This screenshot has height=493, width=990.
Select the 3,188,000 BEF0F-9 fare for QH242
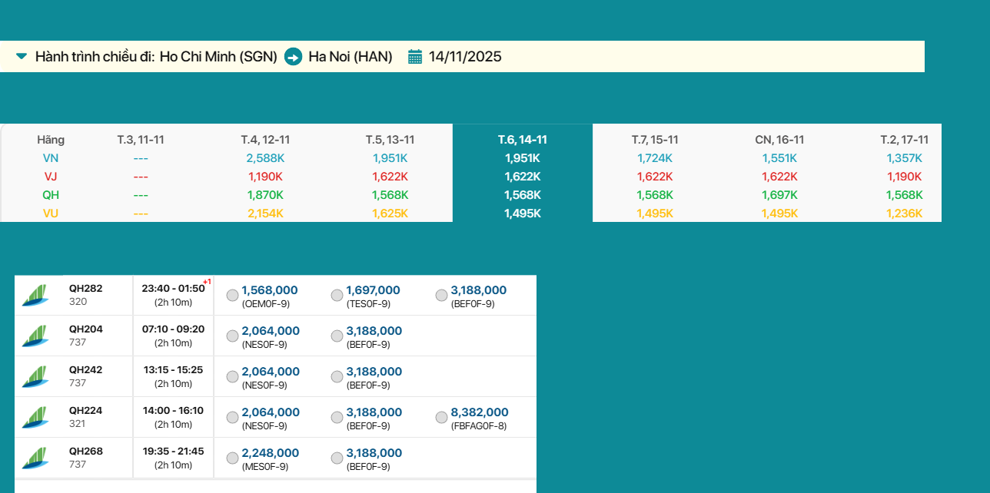337,377
